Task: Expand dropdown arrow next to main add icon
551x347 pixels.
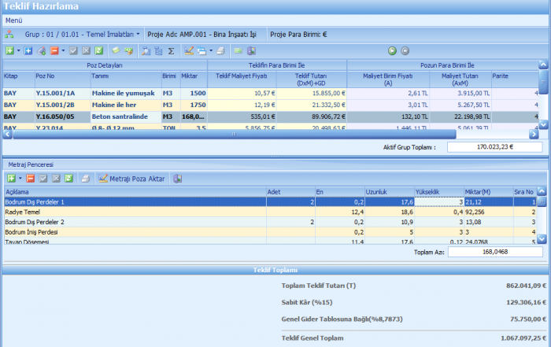Action: pos(18,50)
